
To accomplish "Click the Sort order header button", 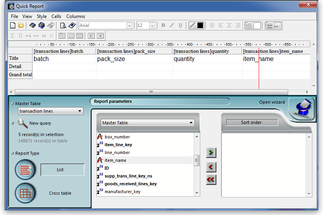I will [251, 122].
